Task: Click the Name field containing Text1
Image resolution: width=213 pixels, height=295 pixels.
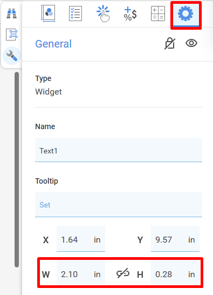Action: pos(119,150)
